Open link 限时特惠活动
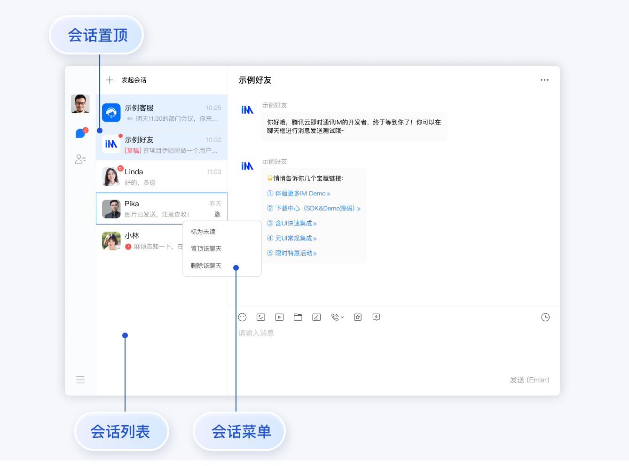Screen dimensions: 629x466 (x=292, y=253)
